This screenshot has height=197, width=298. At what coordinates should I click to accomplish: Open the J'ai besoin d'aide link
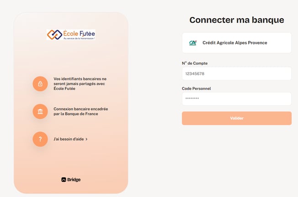(69, 139)
